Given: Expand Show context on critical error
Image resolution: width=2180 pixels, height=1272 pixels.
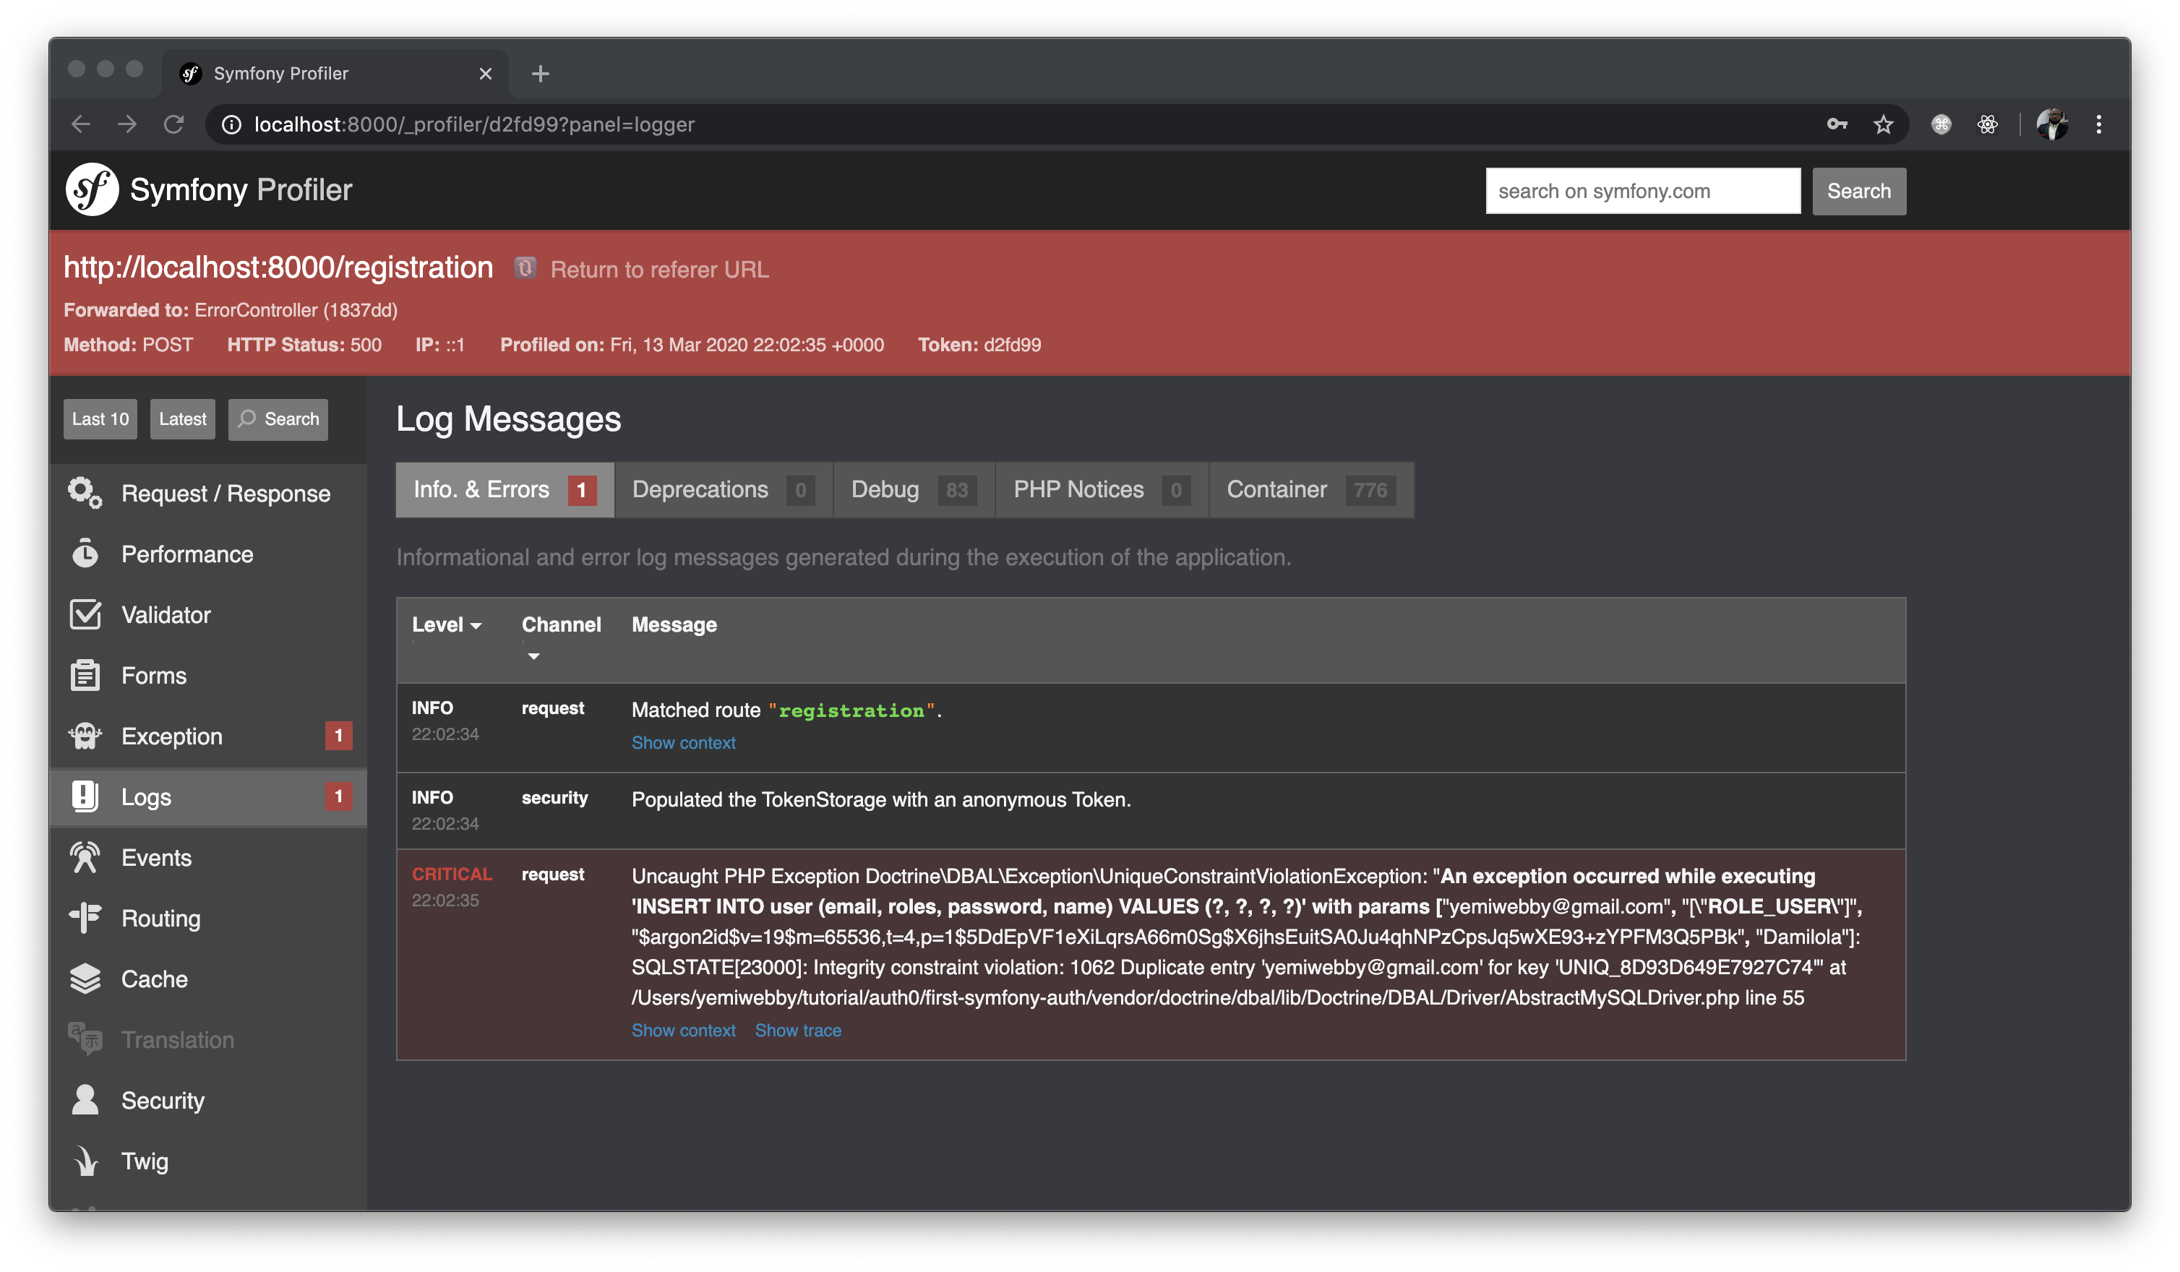Looking at the screenshot, I should coord(682,1030).
